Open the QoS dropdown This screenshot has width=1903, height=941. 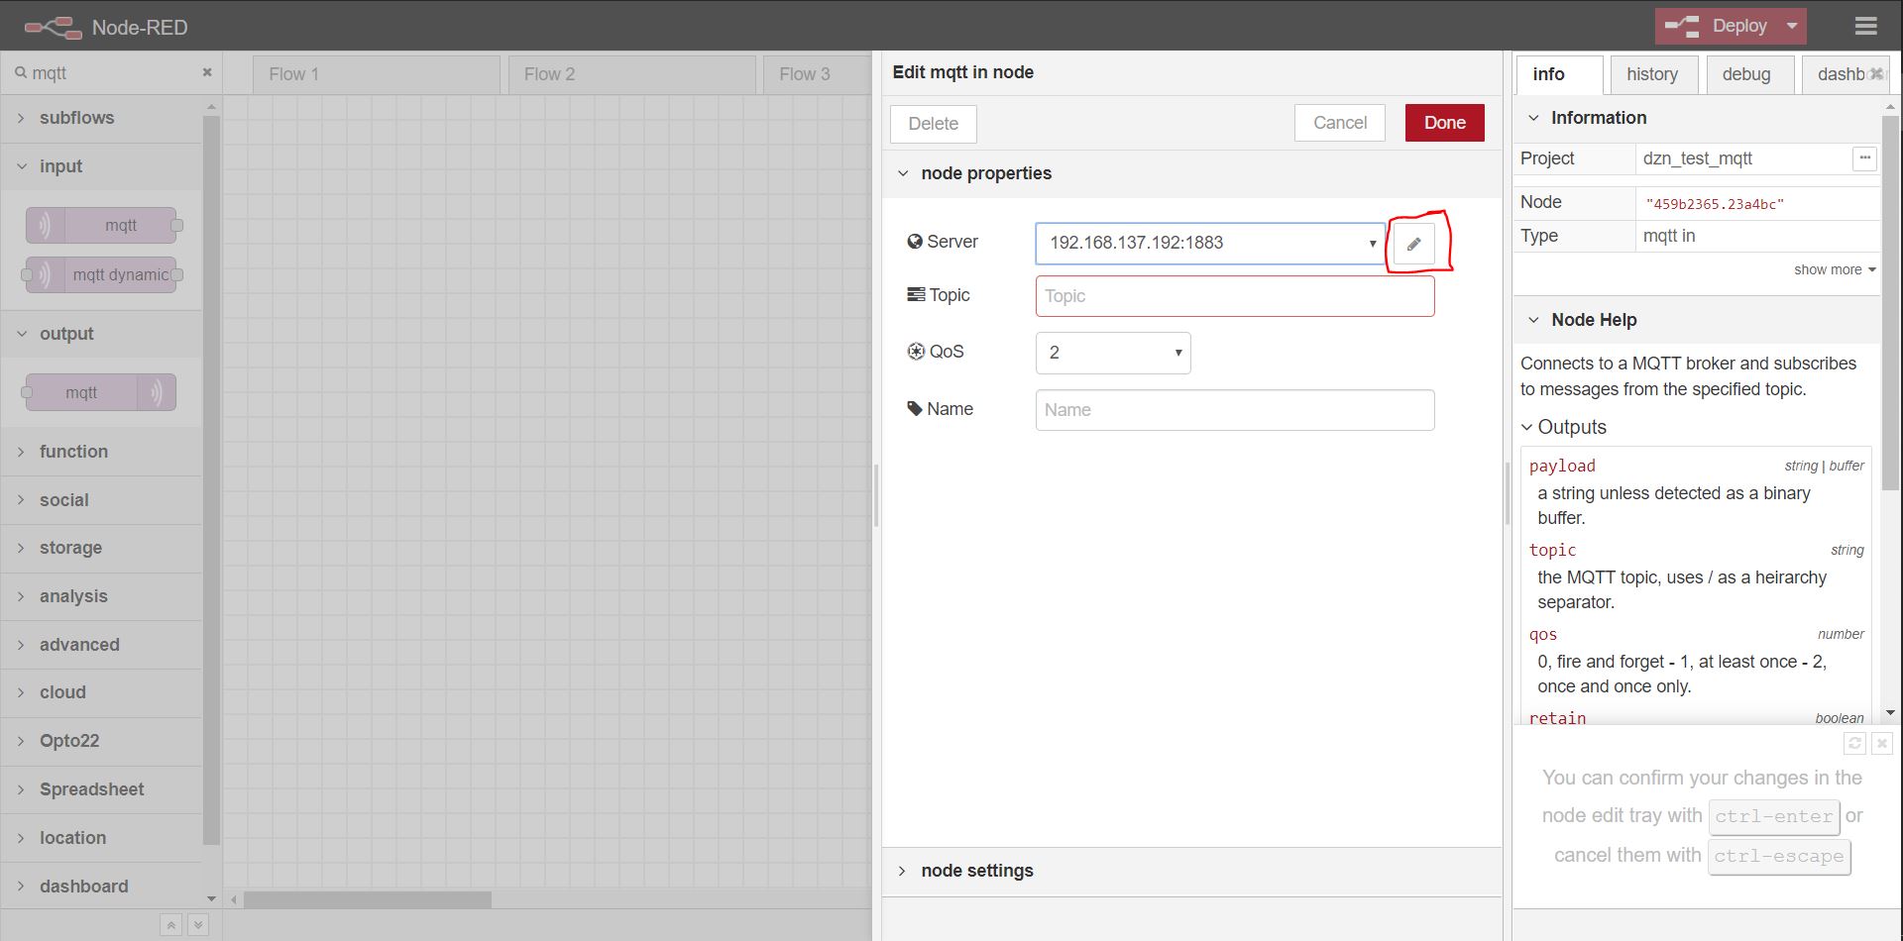(1113, 353)
